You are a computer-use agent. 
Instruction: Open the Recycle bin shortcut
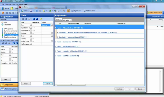6,25
